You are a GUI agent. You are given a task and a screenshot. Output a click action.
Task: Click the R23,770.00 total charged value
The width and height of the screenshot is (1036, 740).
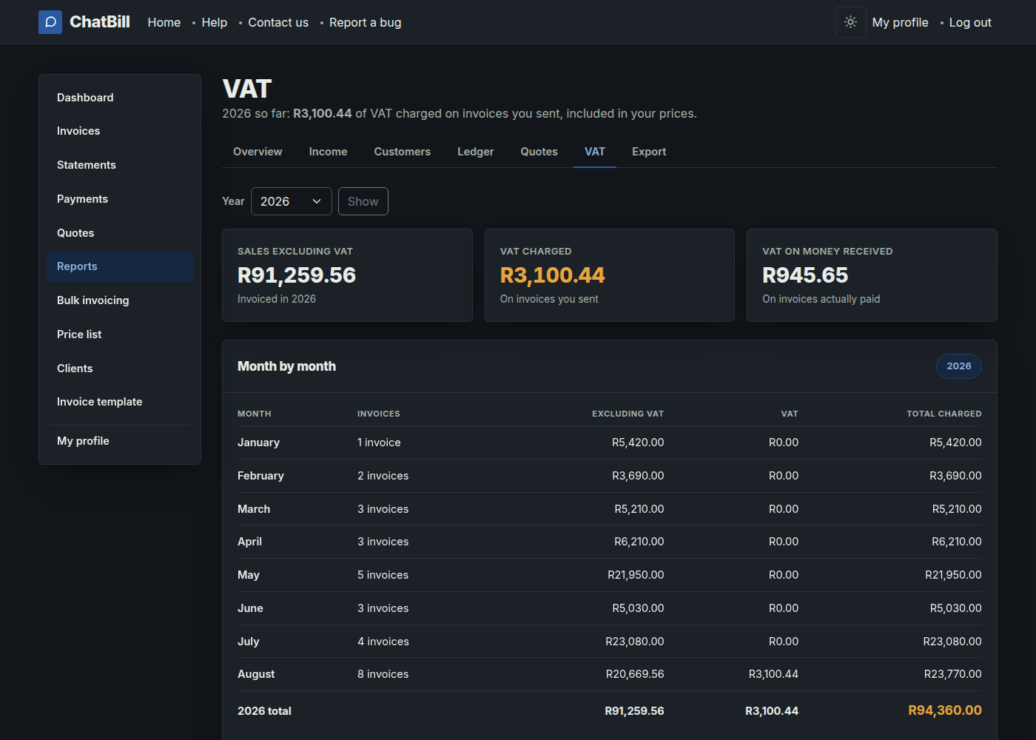[x=953, y=674]
